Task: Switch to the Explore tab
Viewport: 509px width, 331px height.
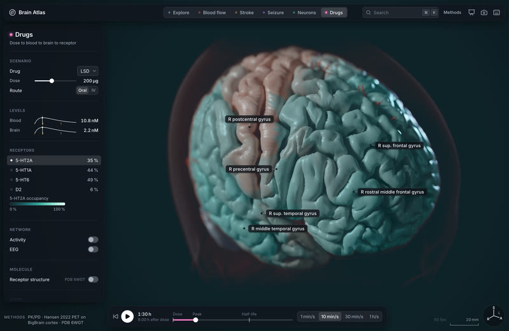Action: pos(179,12)
